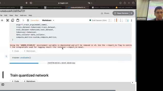Add Code cell below Train quantized network heading
This screenshot has width=163, height=91.
pyautogui.click(x=15, y=81)
